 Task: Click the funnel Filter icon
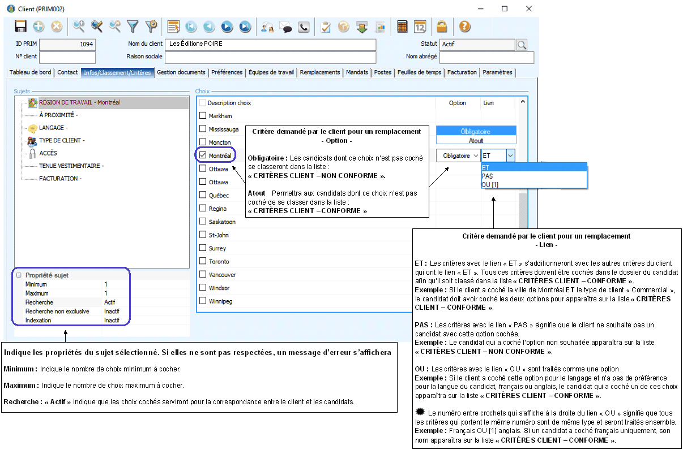[x=133, y=27]
